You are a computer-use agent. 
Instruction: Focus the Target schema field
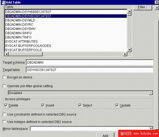pyautogui.click(x=90, y=62)
